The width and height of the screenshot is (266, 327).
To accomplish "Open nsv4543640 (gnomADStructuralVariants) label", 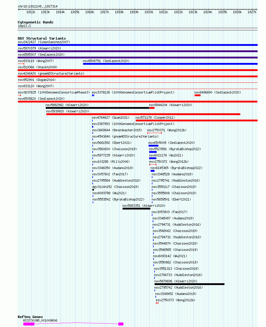I will (125, 136).
